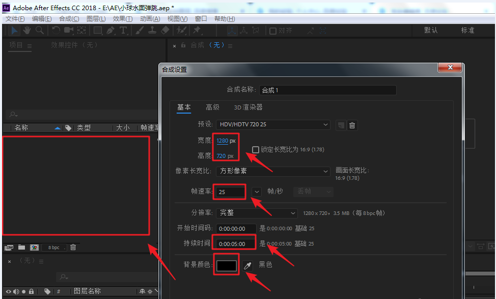
Task: Switch to the 3D 渲染器 tab
Action: (x=249, y=107)
